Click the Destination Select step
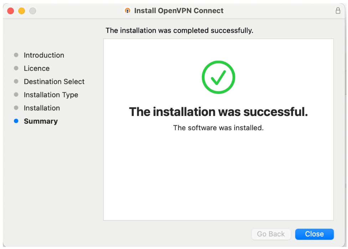 point(54,81)
